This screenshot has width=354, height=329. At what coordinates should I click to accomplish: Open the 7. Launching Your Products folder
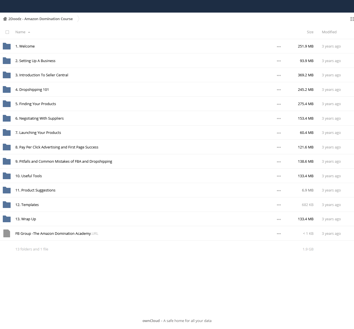coord(38,133)
